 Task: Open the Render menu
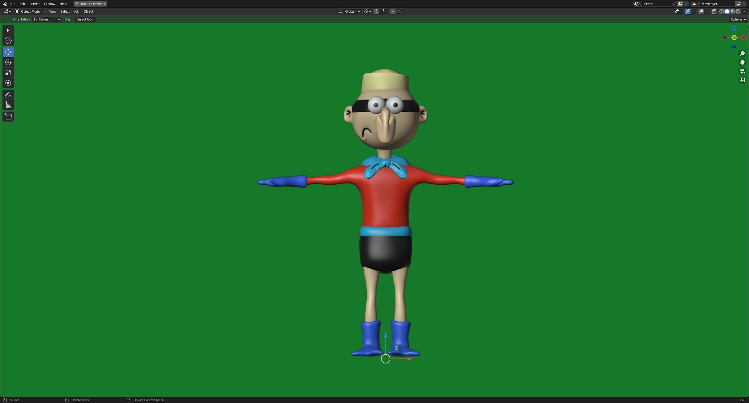(35, 4)
